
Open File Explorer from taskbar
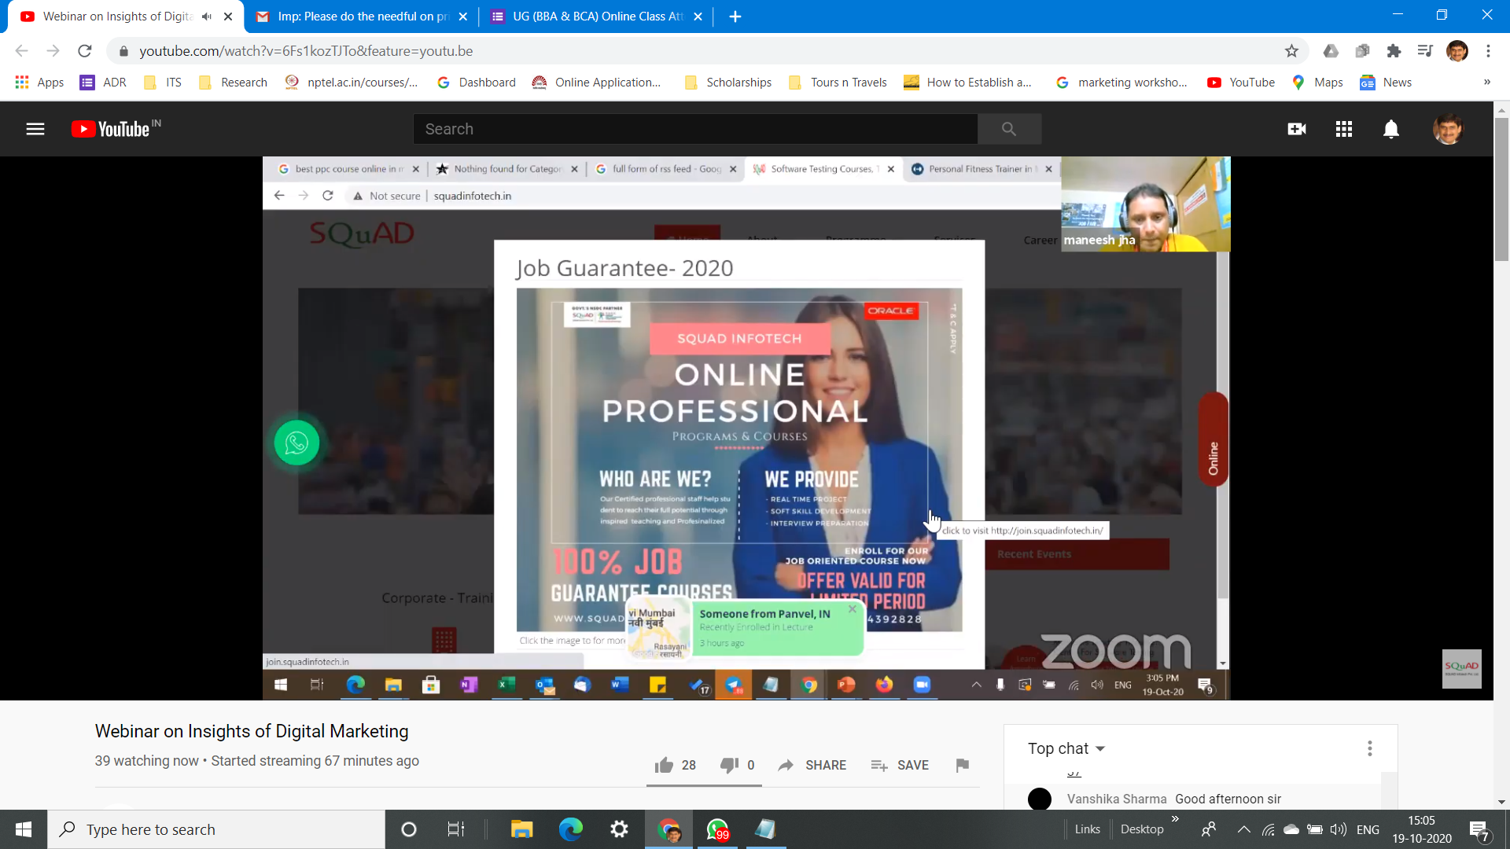[521, 829]
